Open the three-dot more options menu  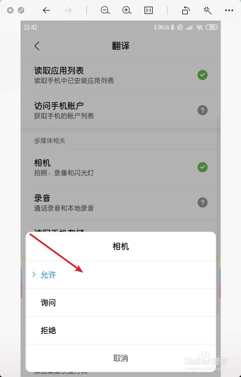[229, 10]
